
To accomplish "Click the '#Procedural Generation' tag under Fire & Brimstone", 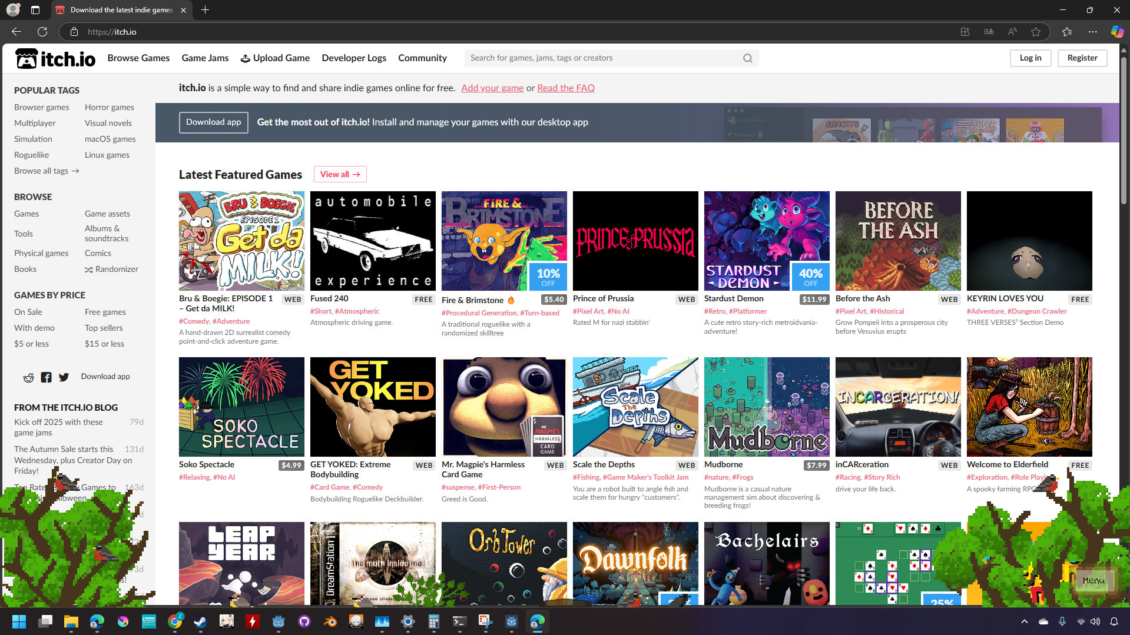I will coord(479,313).
